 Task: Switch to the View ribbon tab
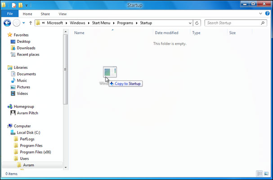coord(63,14)
